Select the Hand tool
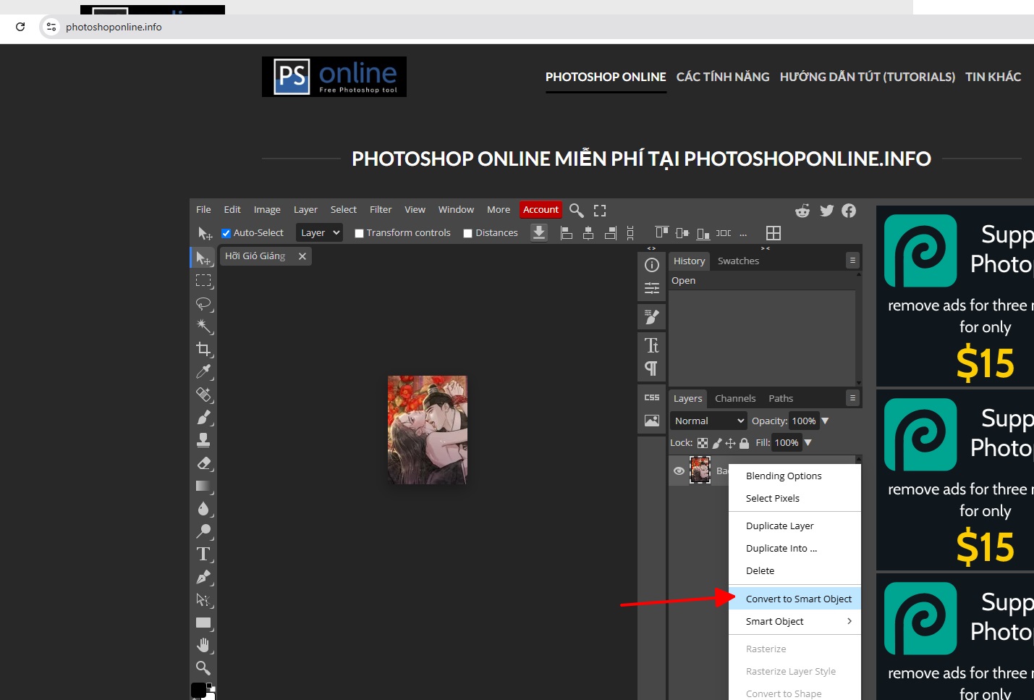The image size is (1034, 700). click(203, 645)
